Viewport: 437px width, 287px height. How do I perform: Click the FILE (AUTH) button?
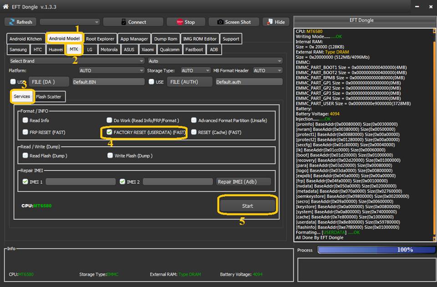pyautogui.click(x=190, y=82)
